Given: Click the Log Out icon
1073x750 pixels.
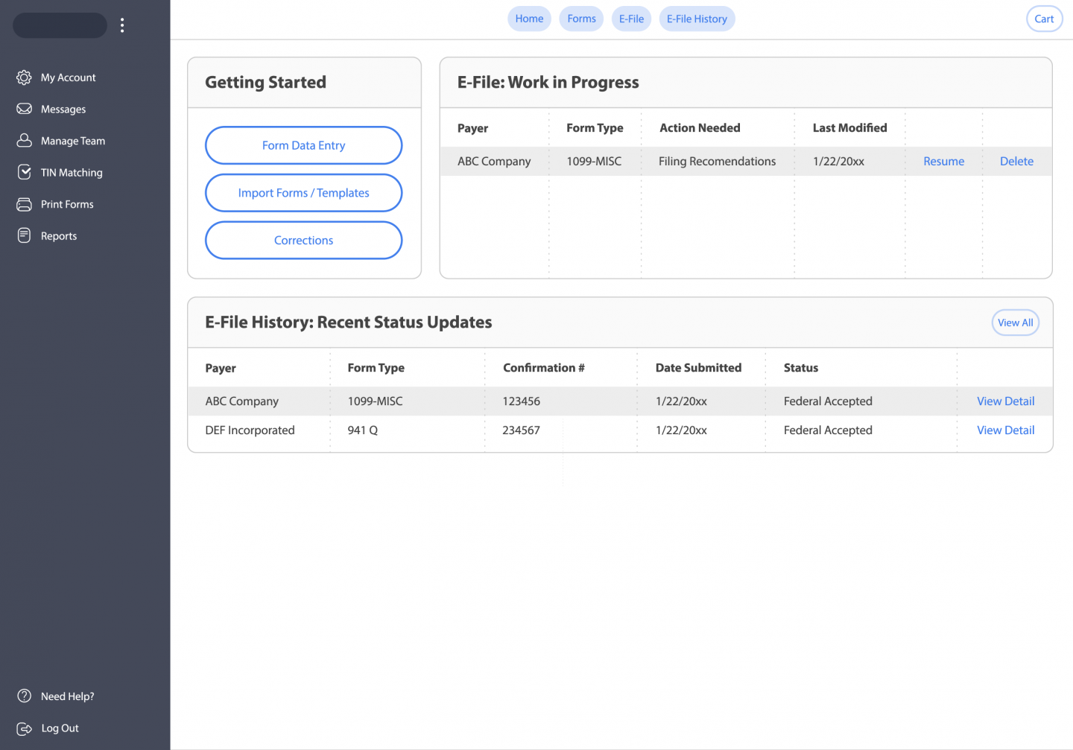Looking at the screenshot, I should (x=24, y=728).
